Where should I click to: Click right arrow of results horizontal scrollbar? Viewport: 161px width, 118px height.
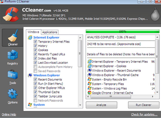click(153, 96)
